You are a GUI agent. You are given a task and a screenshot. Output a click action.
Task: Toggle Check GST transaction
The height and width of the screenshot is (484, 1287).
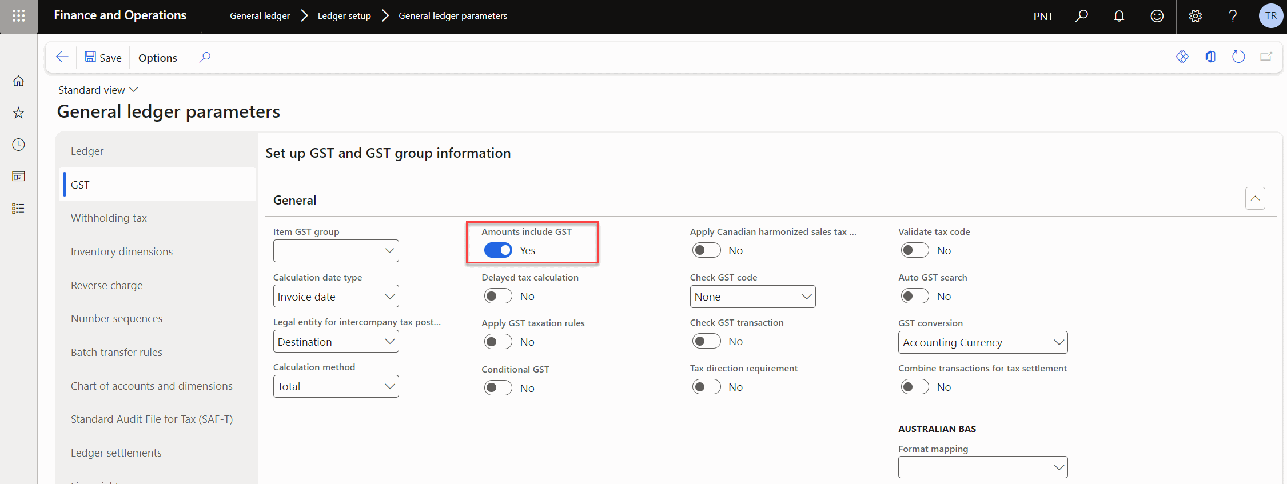(706, 341)
